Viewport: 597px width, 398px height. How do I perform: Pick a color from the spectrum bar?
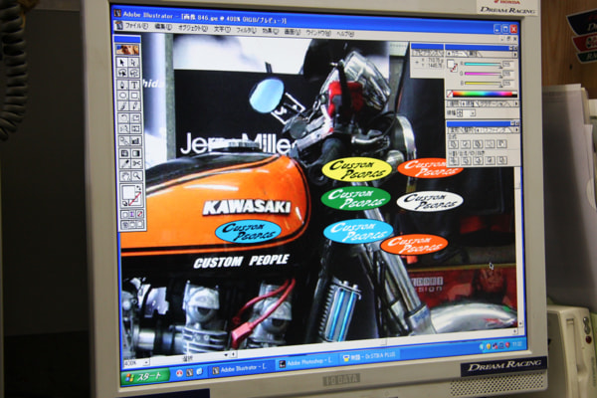[x=485, y=94]
